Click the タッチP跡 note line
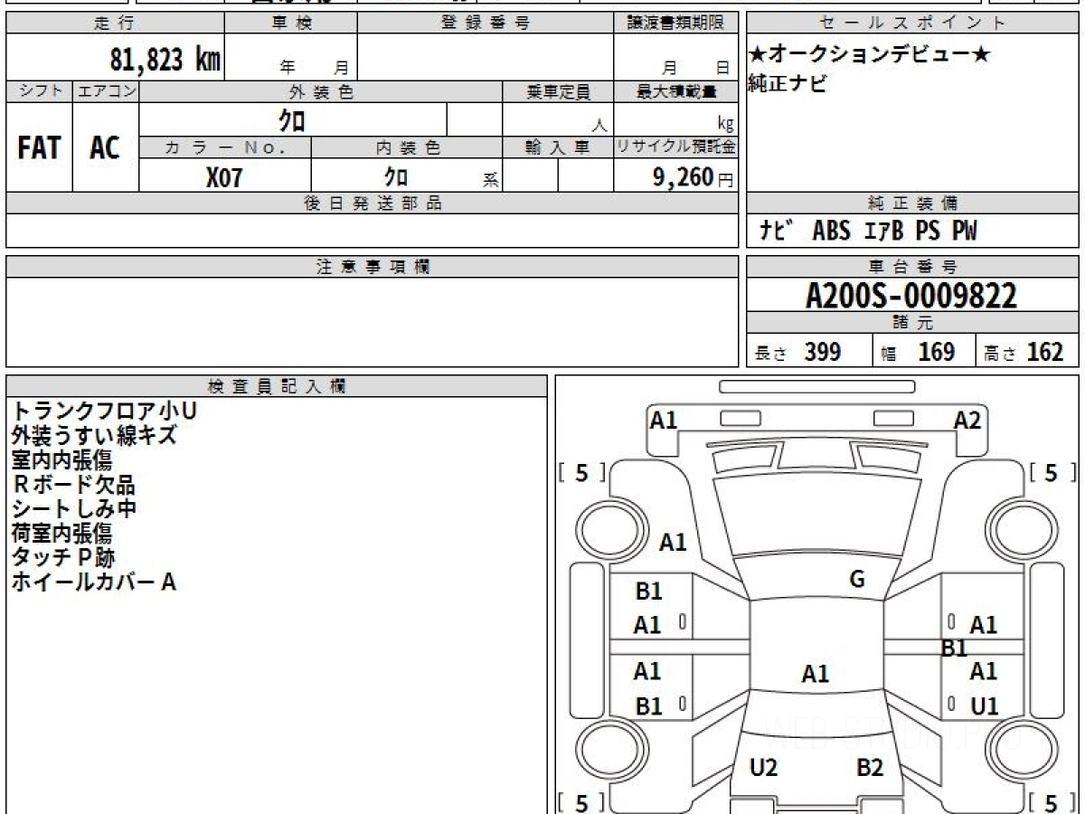The height and width of the screenshot is (814, 1085). (x=62, y=557)
